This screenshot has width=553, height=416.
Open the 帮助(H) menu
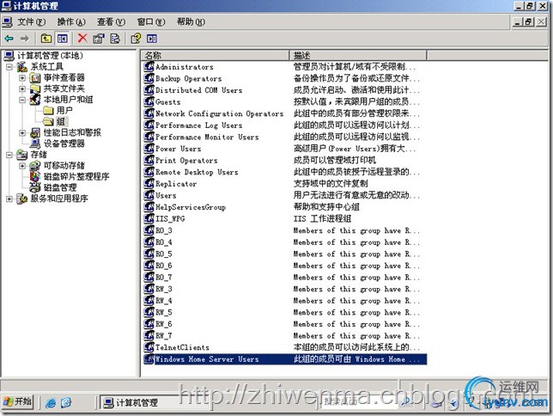coord(191,21)
